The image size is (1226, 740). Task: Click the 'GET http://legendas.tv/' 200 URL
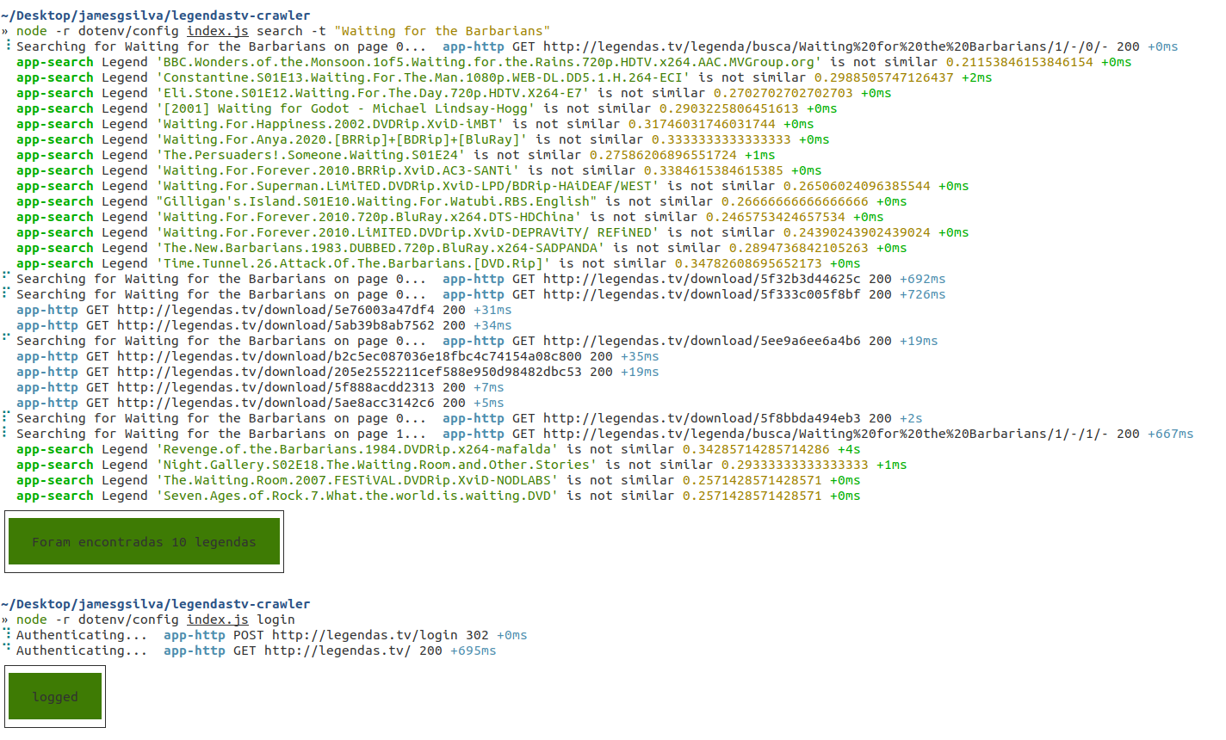(x=337, y=651)
